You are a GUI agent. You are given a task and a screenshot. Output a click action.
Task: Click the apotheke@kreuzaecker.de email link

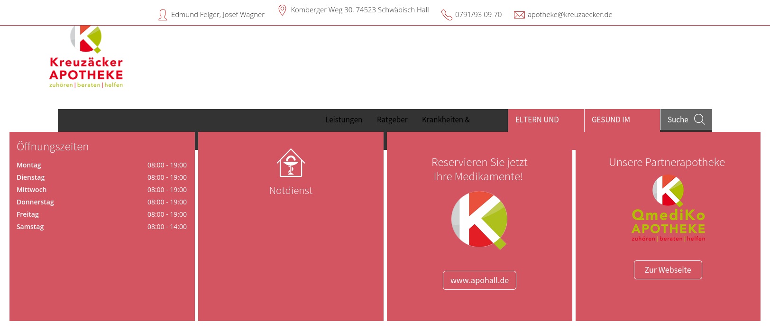pos(570,15)
